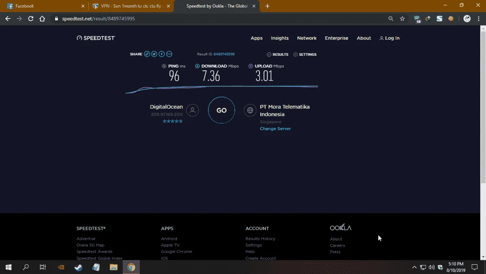Click the browser back arrow
The width and height of the screenshot is (486, 274).
coord(8,19)
